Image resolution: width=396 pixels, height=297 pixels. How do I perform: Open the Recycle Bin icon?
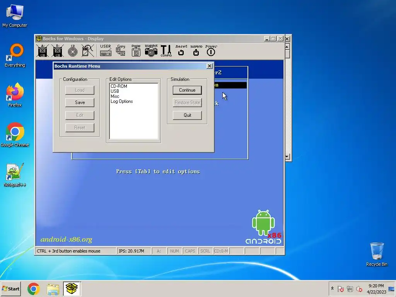click(377, 254)
